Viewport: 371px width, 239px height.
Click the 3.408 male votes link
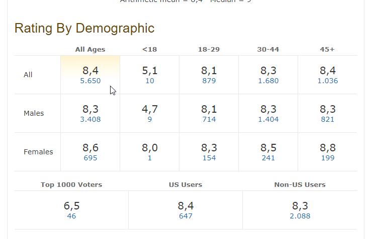pos(90,119)
